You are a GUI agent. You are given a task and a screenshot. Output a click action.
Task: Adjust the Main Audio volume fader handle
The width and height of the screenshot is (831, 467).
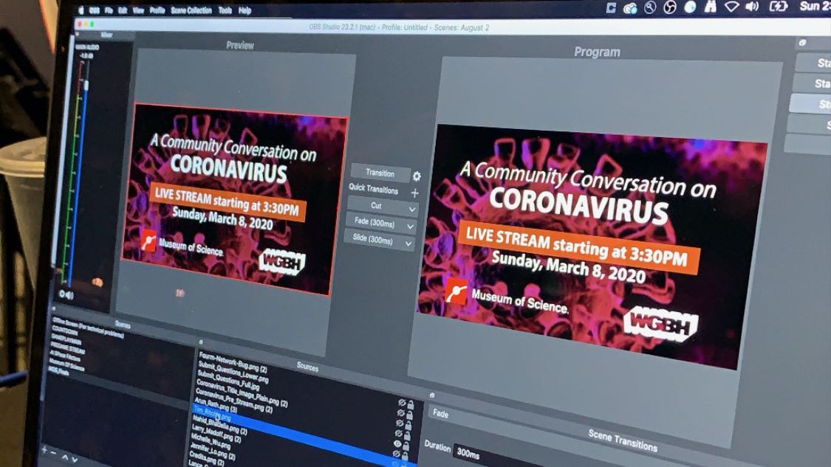86,84
